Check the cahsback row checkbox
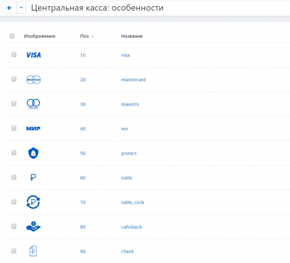 coord(14,227)
